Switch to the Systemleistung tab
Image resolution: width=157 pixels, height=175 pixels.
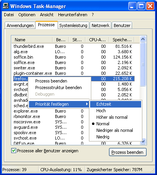[73, 25]
